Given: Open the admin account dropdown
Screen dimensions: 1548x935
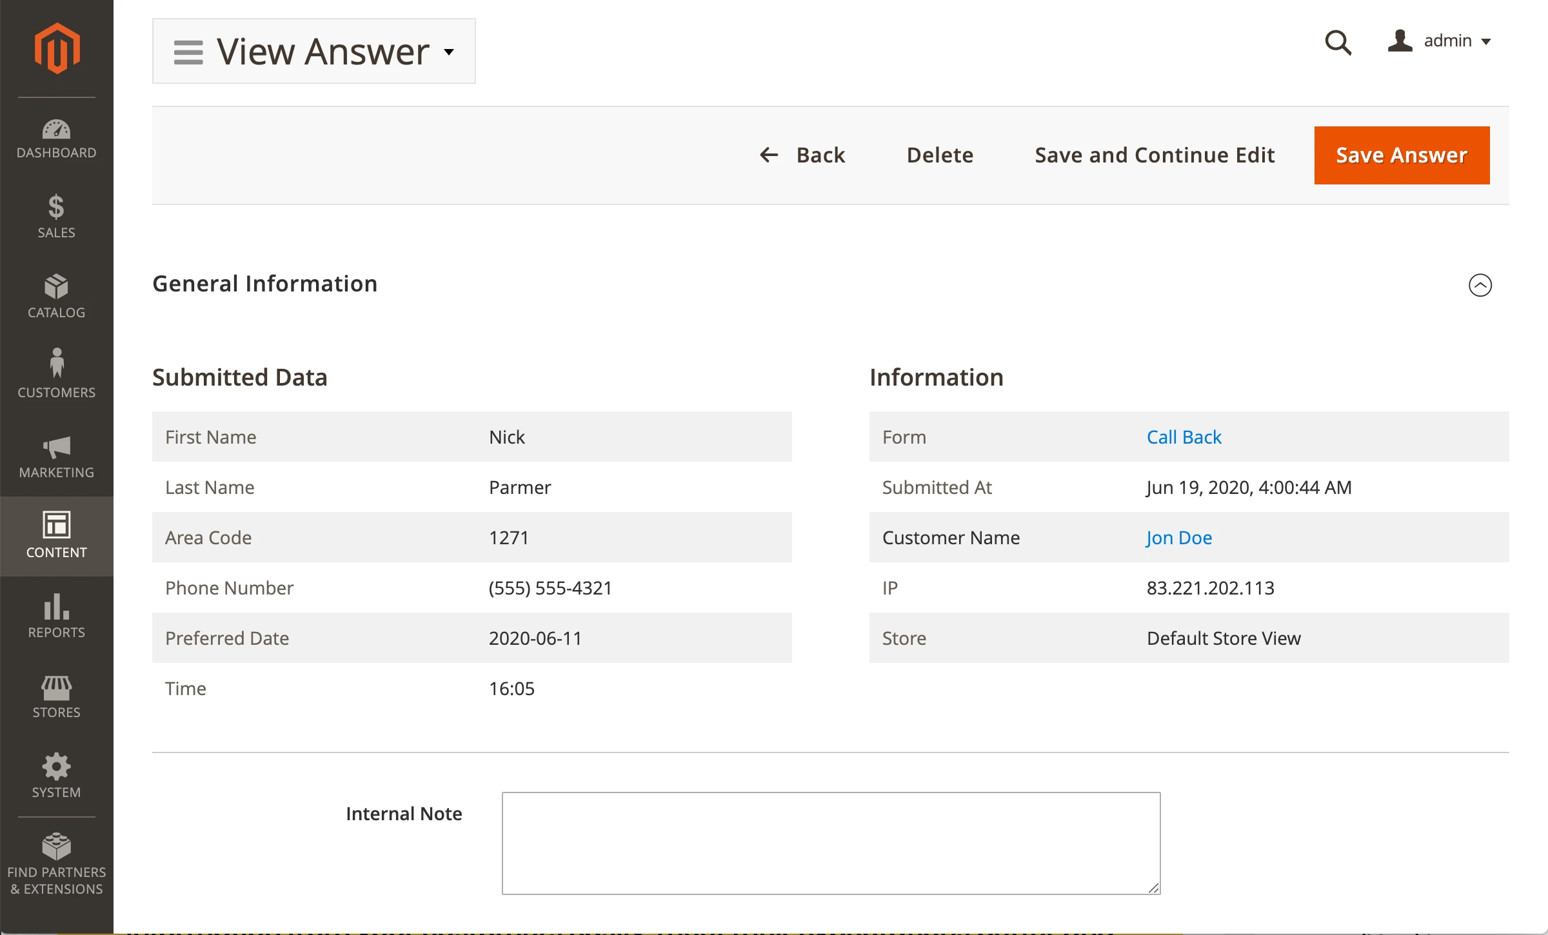Looking at the screenshot, I should pos(1440,41).
